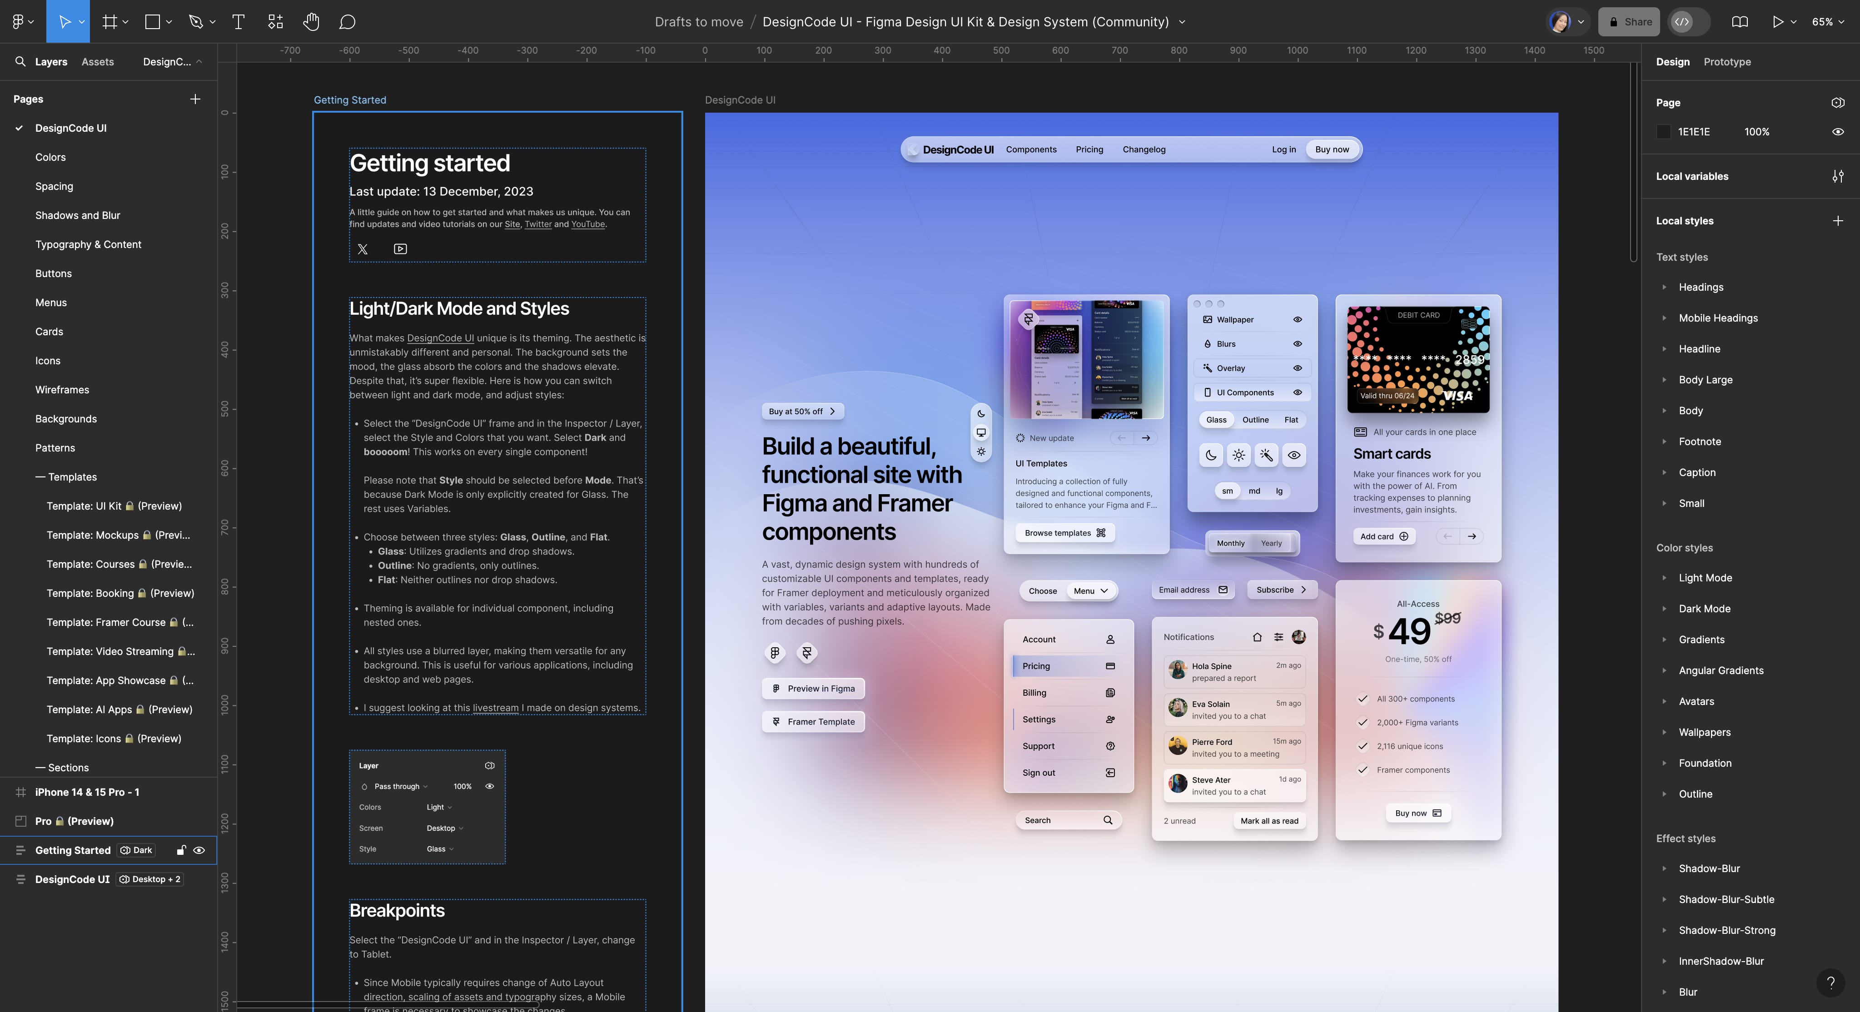Expand the Gradients color styles group
Screen dimensions: 1860x1012
click(1664, 640)
